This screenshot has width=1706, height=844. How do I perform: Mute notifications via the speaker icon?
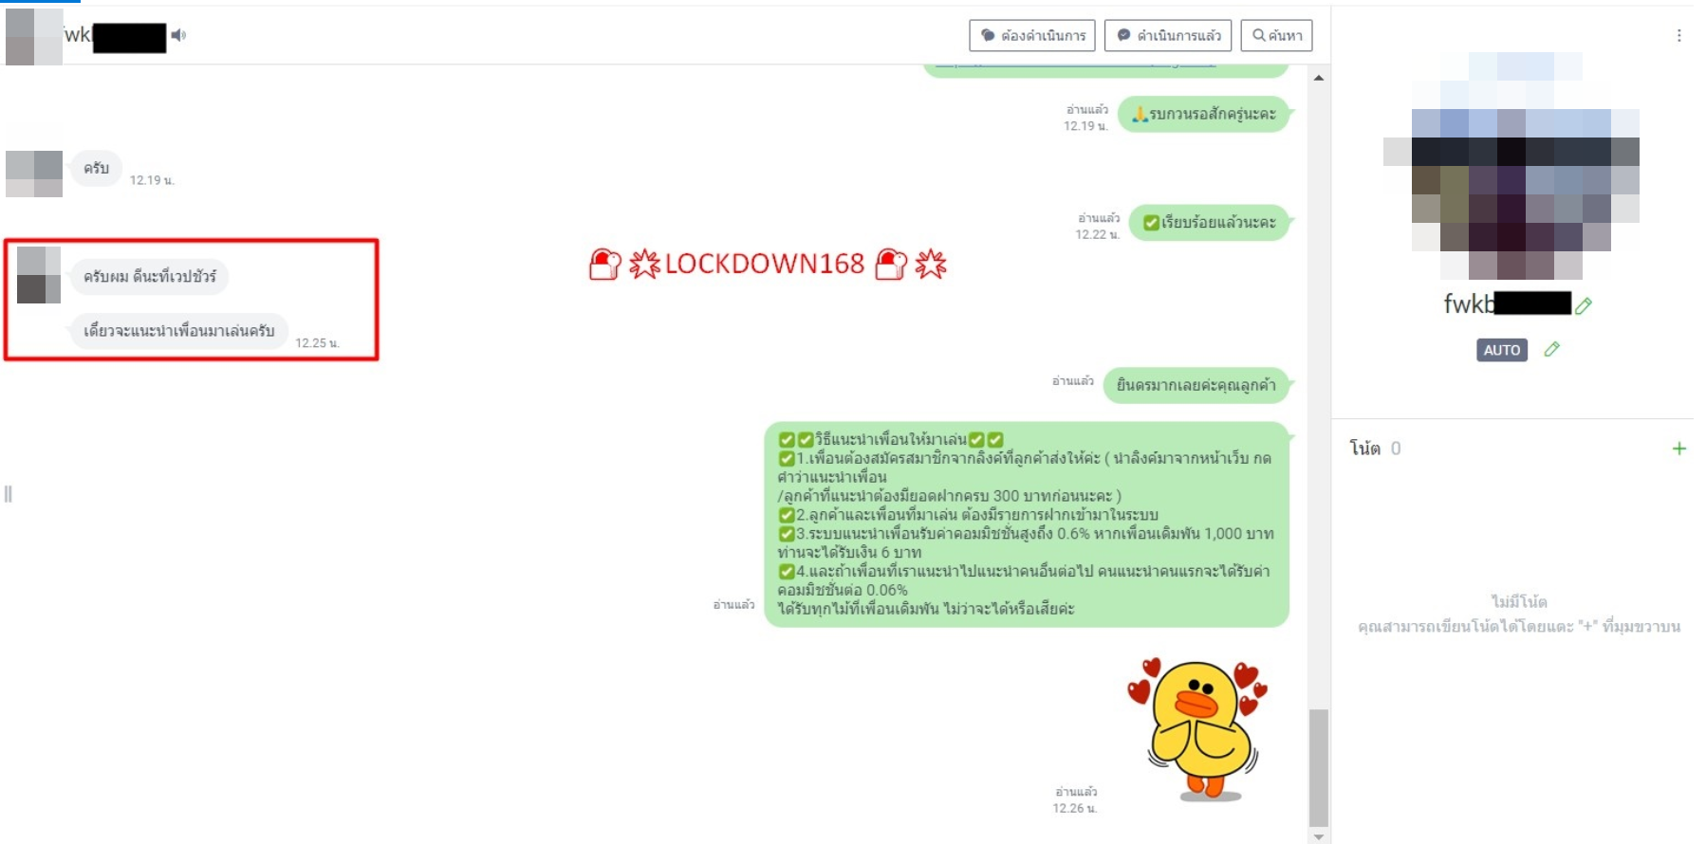[x=178, y=35]
